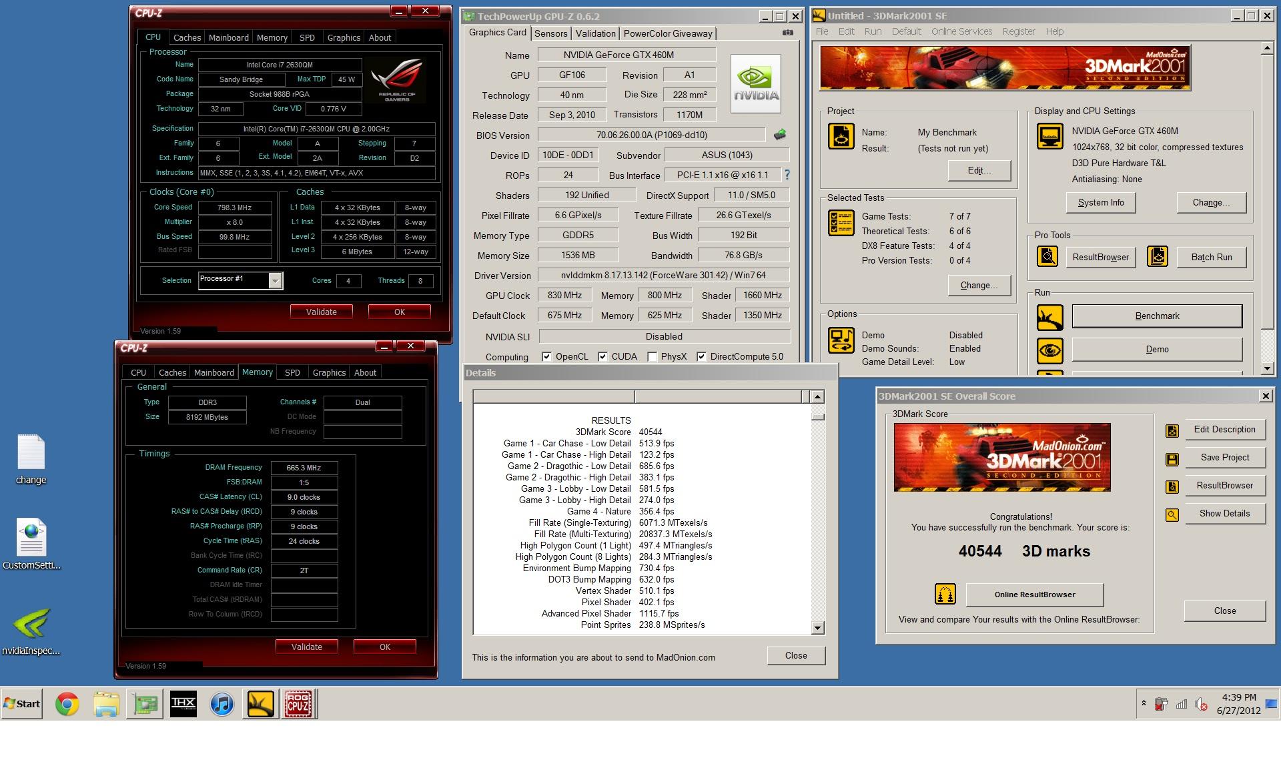Click the ResultBrowser icon in Overall Score dialog
The height and width of the screenshot is (776, 1281).
[1172, 487]
